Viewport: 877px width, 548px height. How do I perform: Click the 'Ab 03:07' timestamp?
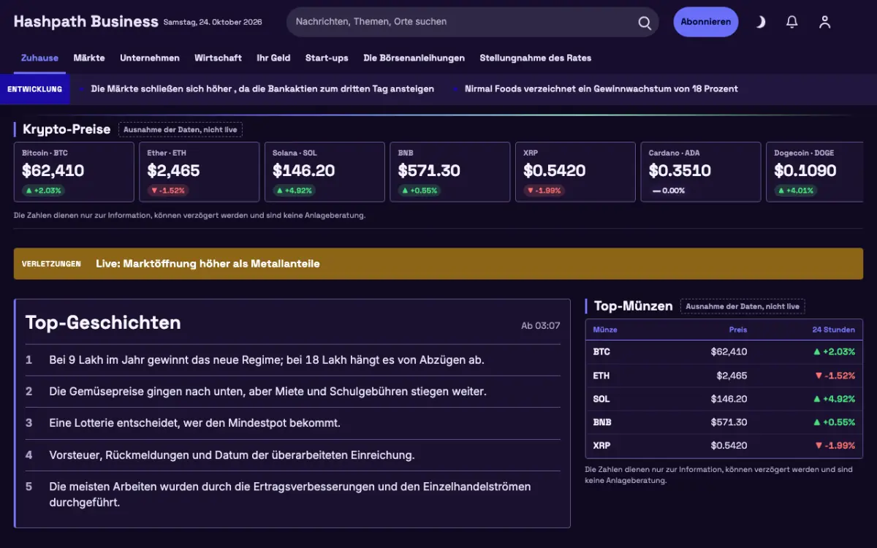541,326
